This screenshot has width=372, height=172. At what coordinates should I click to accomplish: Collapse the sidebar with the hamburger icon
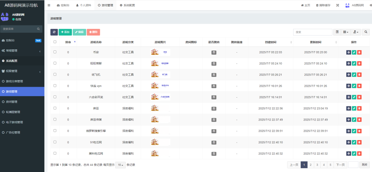(49, 5)
